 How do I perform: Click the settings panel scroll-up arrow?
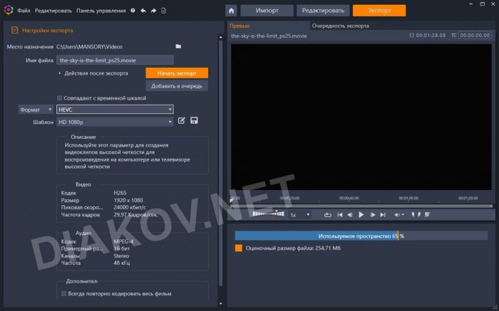[221, 37]
